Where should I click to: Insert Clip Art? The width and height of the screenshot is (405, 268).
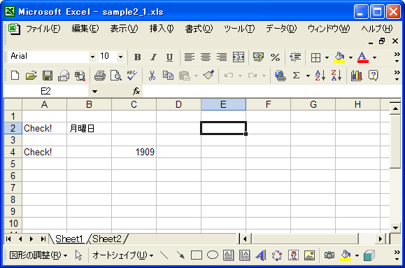point(293,255)
